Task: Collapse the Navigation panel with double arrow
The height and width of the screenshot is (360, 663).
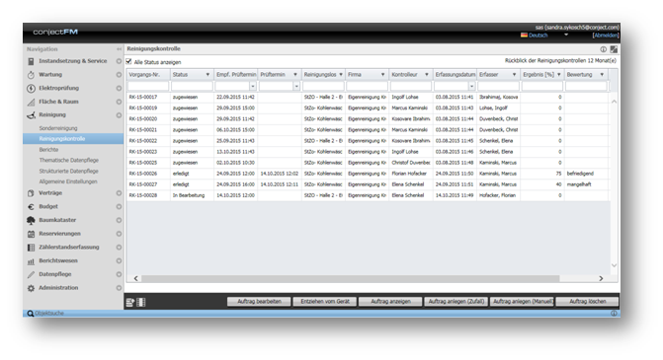Action: 119,49
